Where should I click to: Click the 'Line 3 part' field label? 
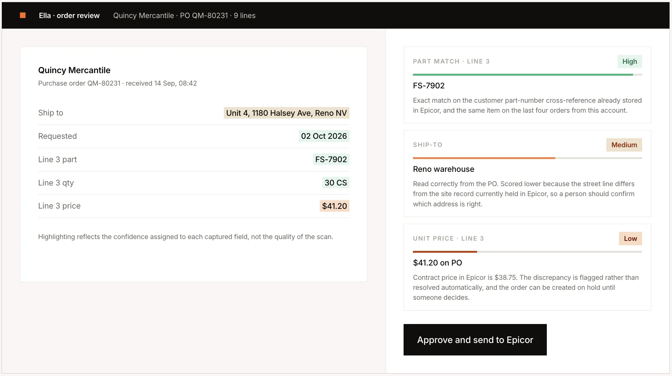(x=57, y=159)
